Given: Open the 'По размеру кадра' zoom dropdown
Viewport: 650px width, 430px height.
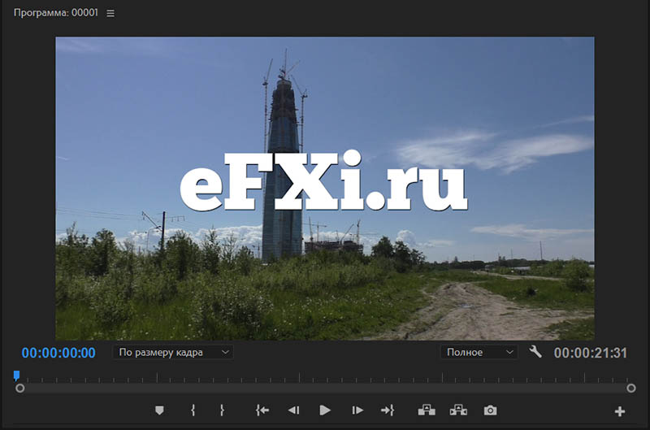Looking at the screenshot, I should coord(173,353).
